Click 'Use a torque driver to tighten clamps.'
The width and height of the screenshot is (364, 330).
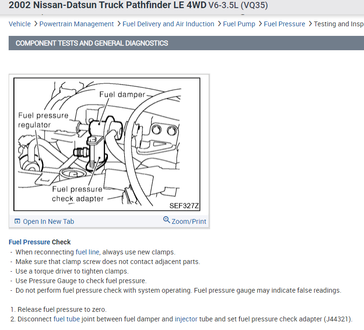click(x=72, y=271)
